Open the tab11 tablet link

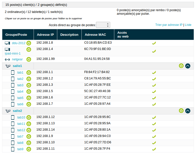point(21,124)
